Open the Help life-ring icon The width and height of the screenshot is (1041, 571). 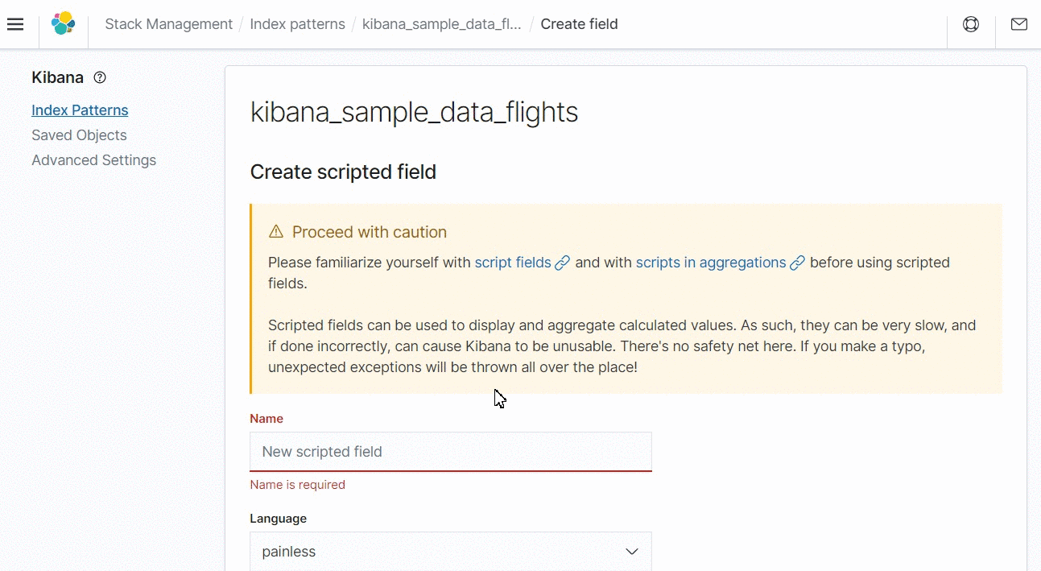(970, 24)
